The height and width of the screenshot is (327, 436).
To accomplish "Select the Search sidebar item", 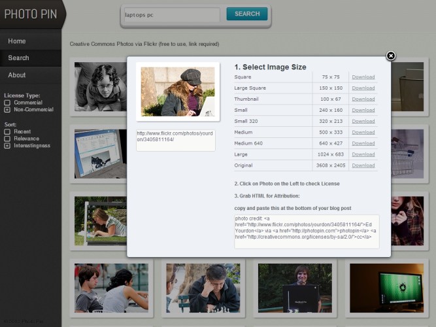I will point(18,58).
